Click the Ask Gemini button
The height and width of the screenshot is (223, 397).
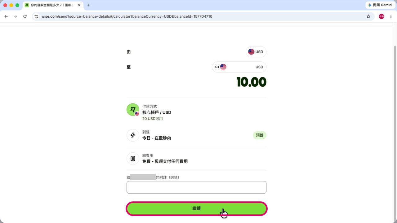pyautogui.click(x=380, y=5)
